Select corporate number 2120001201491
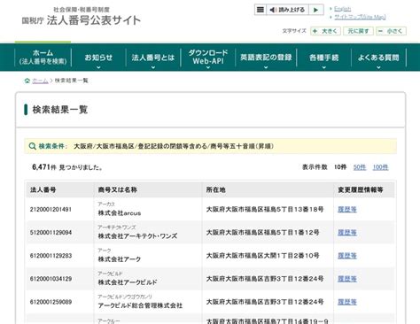 click(51, 210)
